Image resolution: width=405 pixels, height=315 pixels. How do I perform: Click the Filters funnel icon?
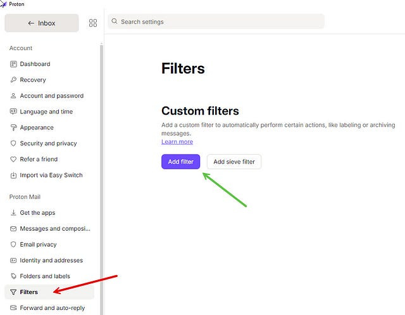13,292
